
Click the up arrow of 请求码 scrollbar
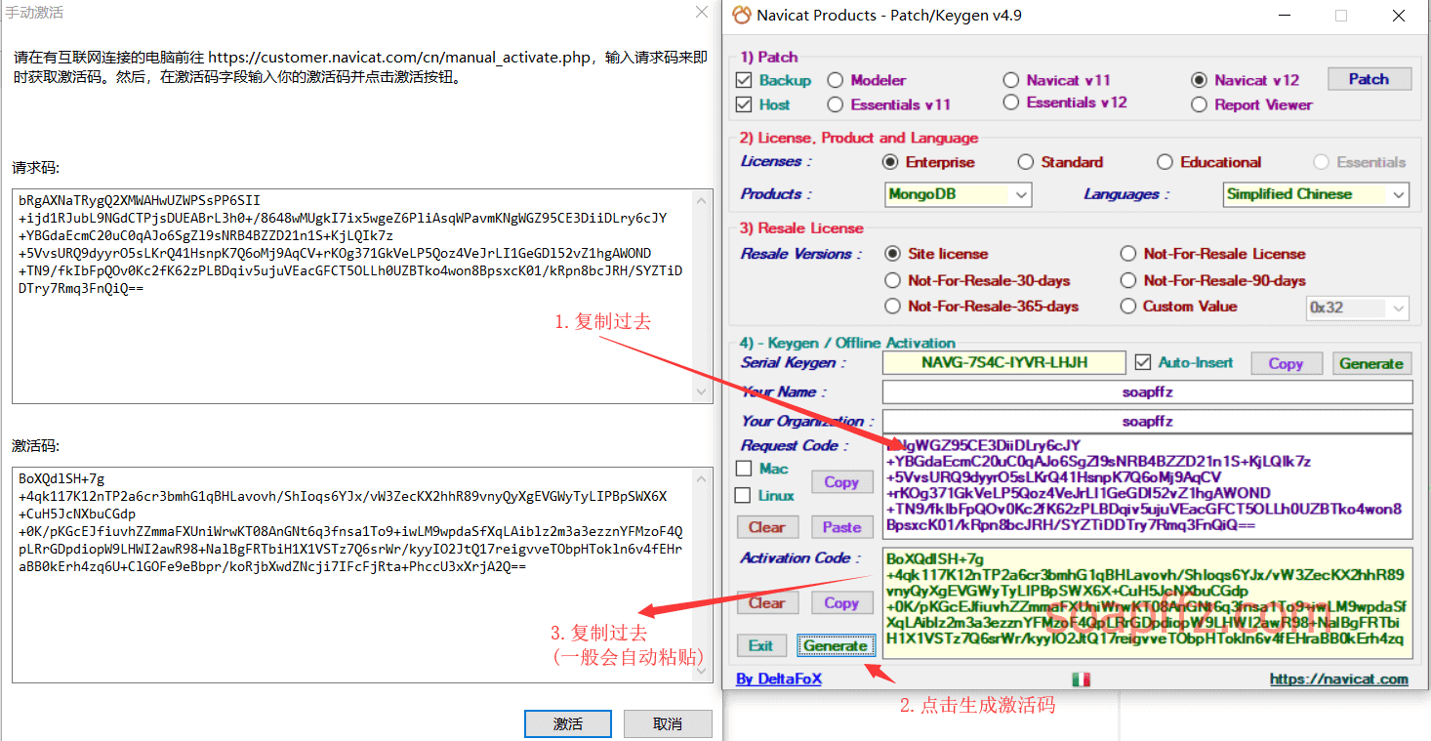tap(702, 199)
